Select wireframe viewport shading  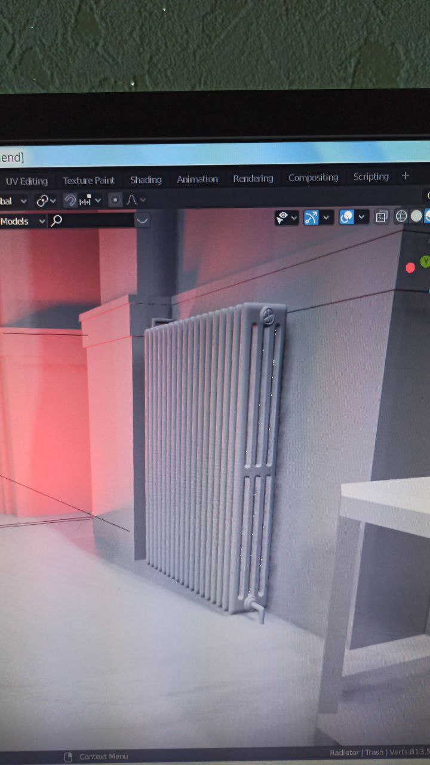[402, 216]
